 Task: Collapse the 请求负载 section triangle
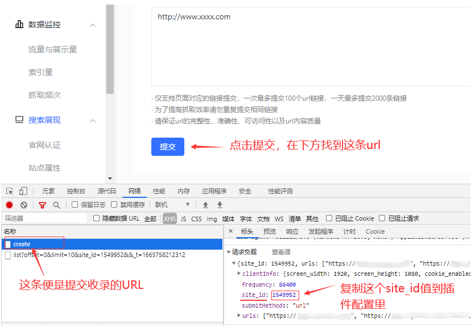coord(229,252)
